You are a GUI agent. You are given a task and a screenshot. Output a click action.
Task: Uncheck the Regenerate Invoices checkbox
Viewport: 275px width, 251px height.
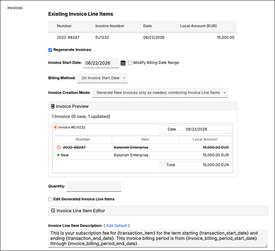(x=50, y=50)
